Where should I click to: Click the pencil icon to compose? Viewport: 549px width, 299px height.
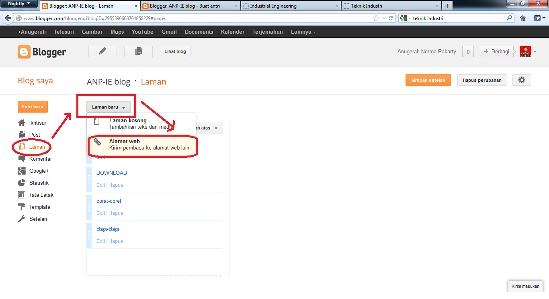[x=102, y=51]
